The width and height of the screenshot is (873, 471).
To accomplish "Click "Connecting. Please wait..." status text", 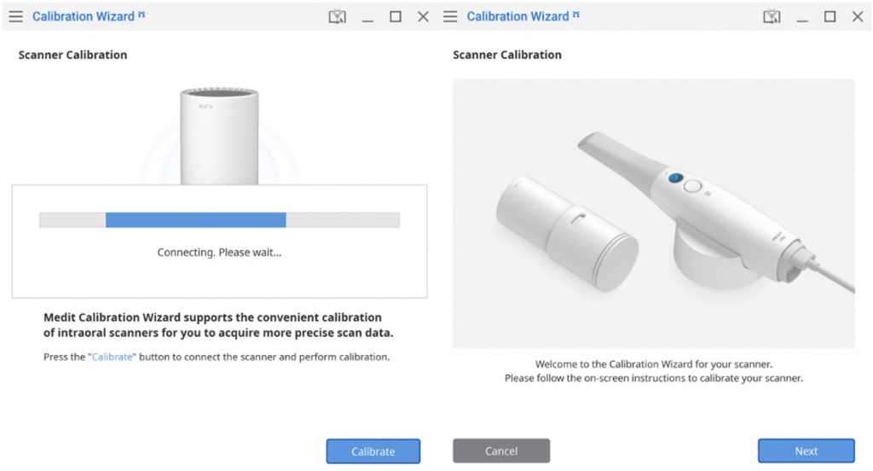I will (x=219, y=253).
